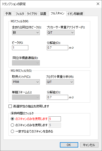Open the プロダクト質量分析 dropdown
Viewport: 102px width, 151px height.
click(60, 82)
